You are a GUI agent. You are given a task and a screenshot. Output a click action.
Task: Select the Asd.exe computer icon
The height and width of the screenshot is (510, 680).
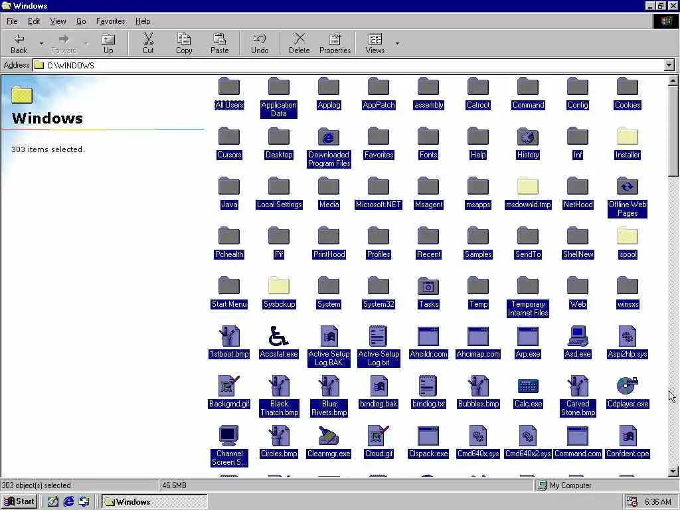pyautogui.click(x=578, y=336)
